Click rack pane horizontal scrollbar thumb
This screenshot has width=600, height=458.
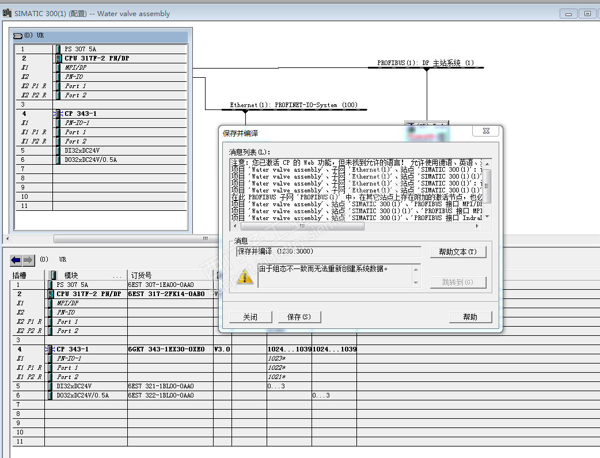[136, 239]
